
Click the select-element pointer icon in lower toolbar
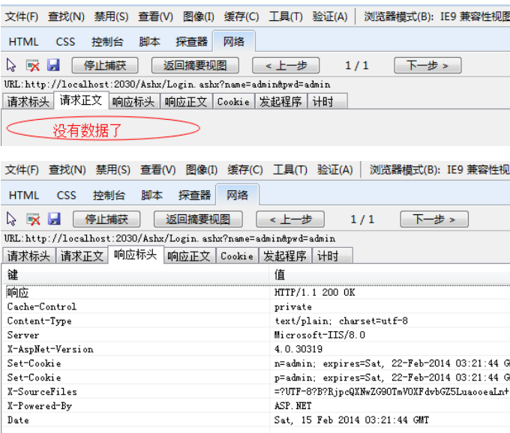[x=11, y=219]
